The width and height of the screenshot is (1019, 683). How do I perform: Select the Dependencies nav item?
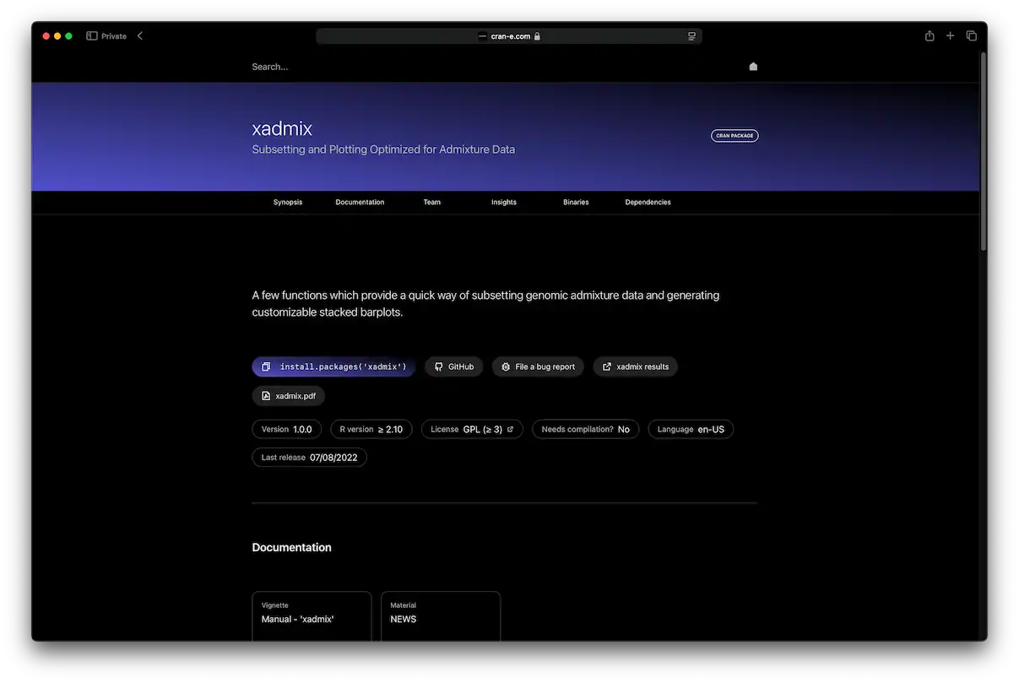tap(648, 203)
